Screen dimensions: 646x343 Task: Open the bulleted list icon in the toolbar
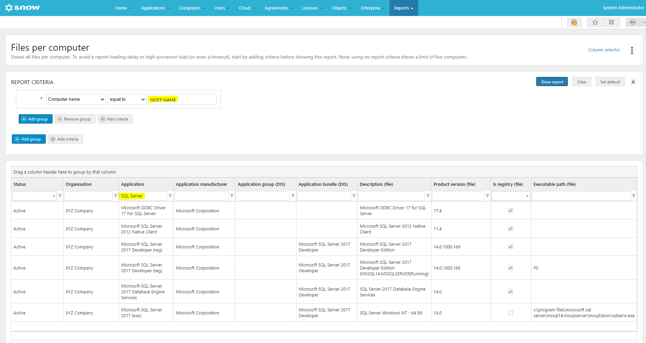(612, 22)
